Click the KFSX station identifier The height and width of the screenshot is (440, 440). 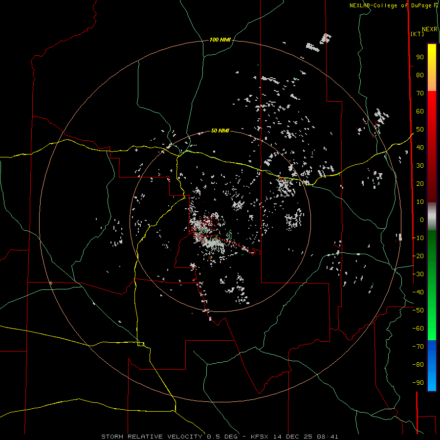[260, 437]
